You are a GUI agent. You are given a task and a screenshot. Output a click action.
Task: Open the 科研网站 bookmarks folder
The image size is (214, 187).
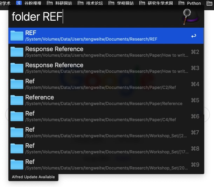tap(60, 3)
